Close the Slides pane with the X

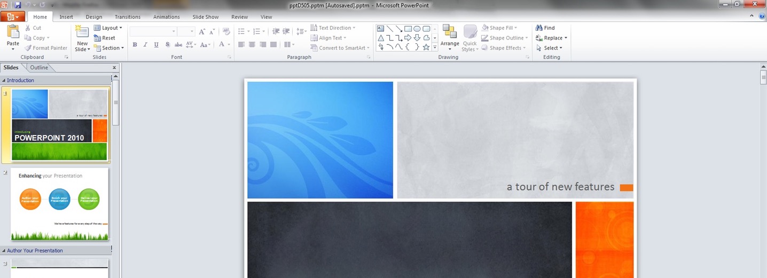pos(114,68)
